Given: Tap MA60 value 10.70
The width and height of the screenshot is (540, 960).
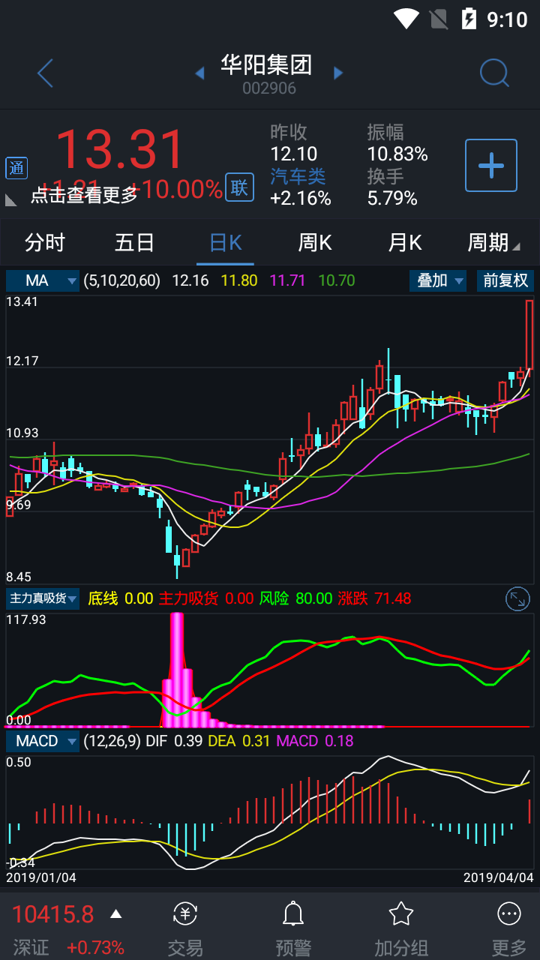Looking at the screenshot, I should pos(337,280).
